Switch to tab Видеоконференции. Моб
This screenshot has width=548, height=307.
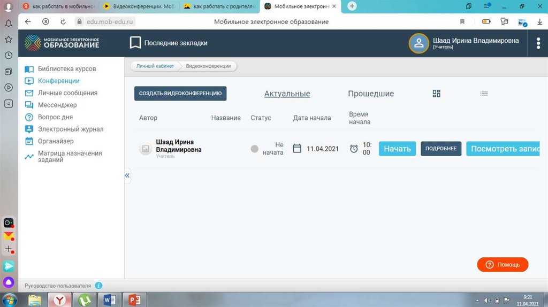pos(140,6)
